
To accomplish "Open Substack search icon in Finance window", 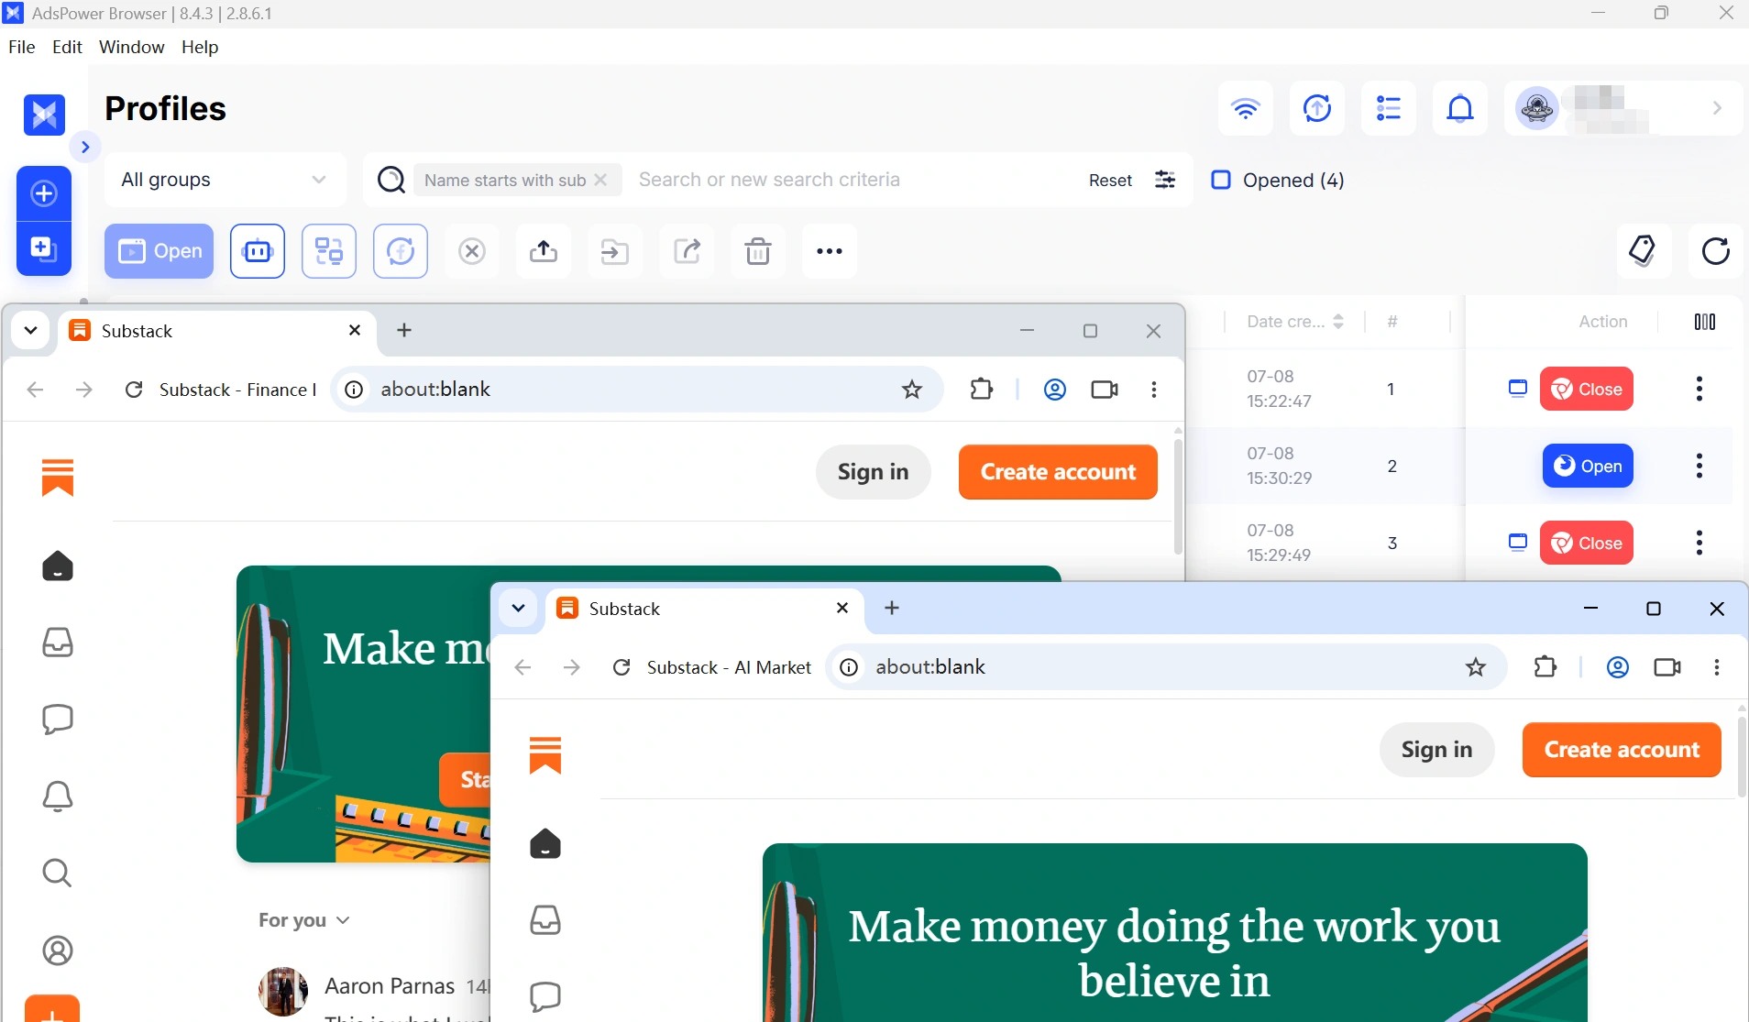I will pyautogui.click(x=58, y=873).
